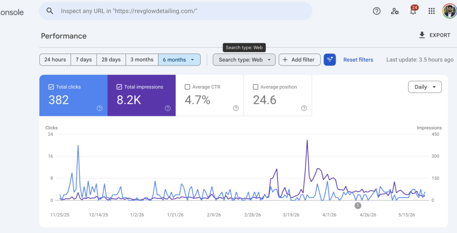The image size is (457, 233).
Task: Enable the Average position checkbox
Action: [256, 87]
